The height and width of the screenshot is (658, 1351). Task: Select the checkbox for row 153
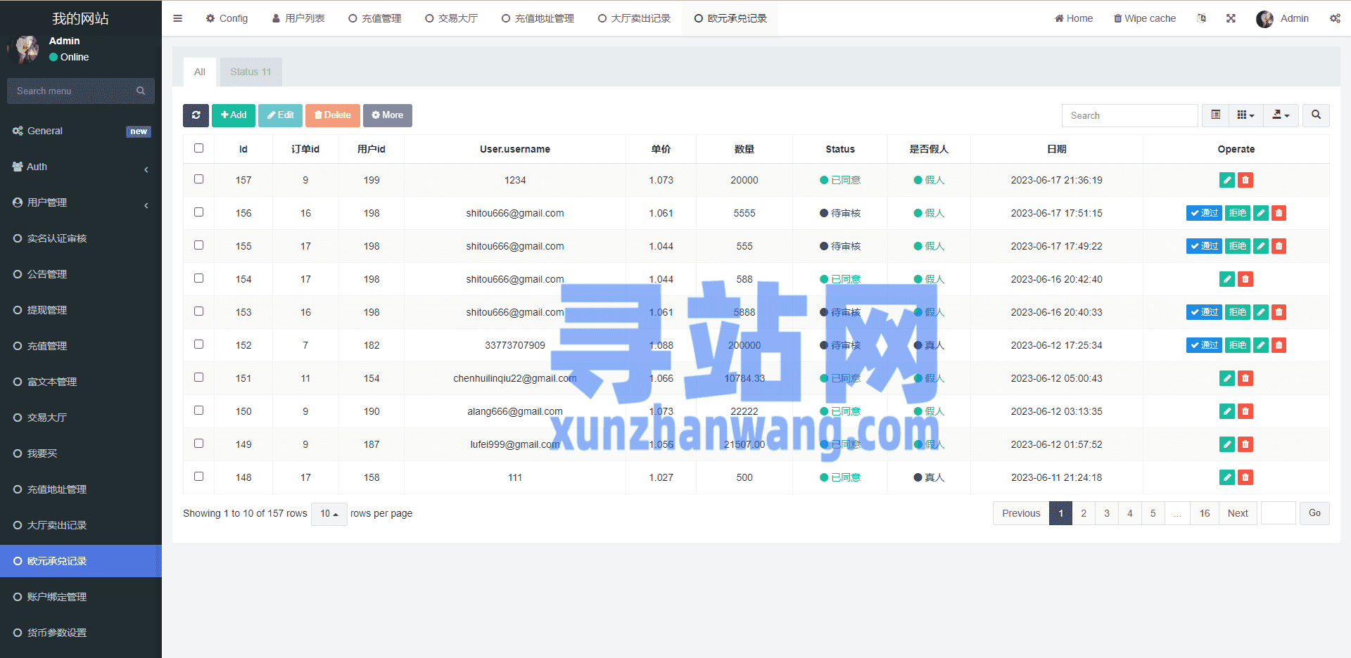click(x=198, y=311)
